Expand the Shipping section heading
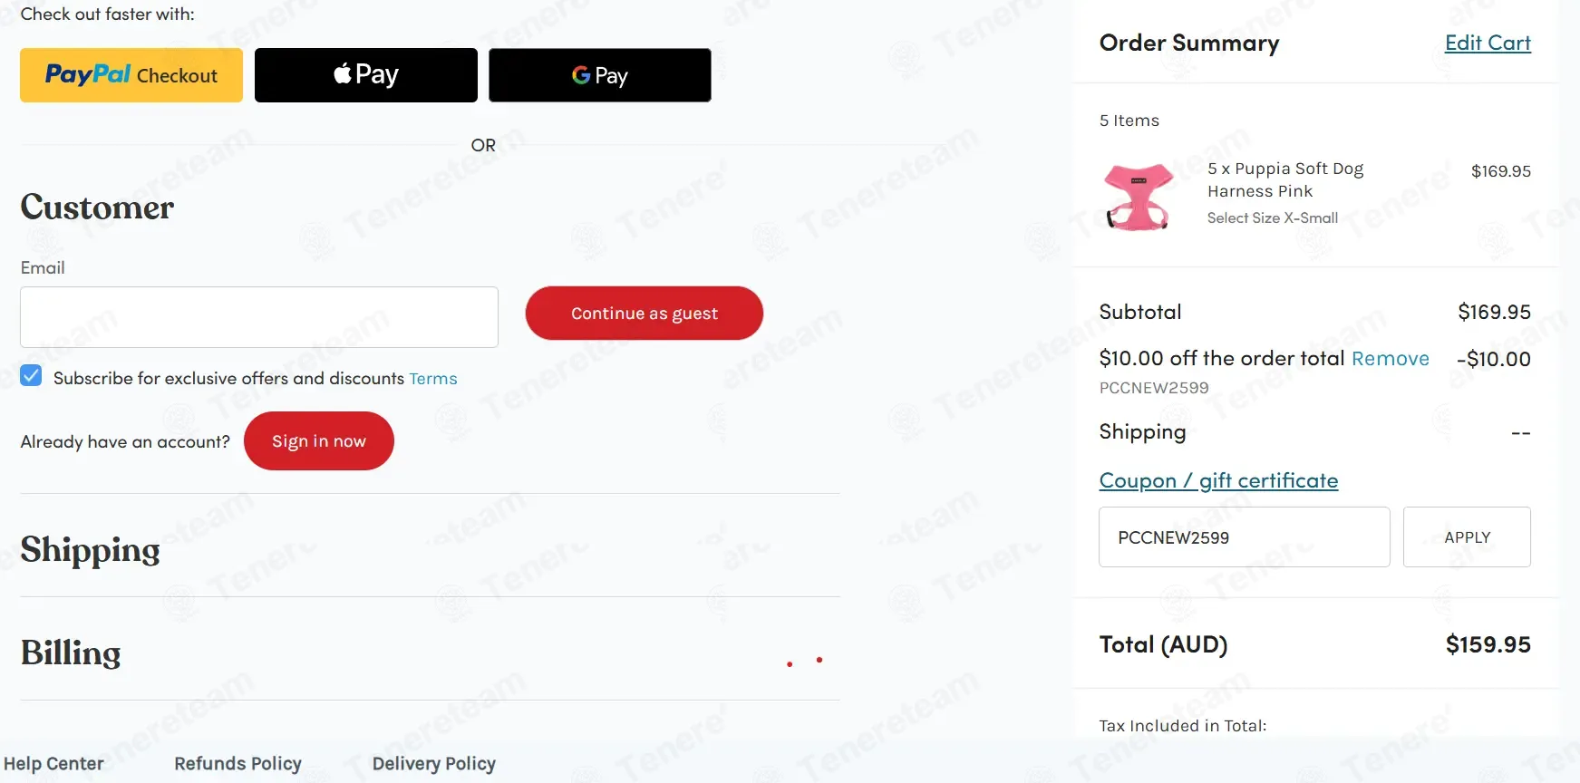The width and height of the screenshot is (1580, 783). point(91,550)
